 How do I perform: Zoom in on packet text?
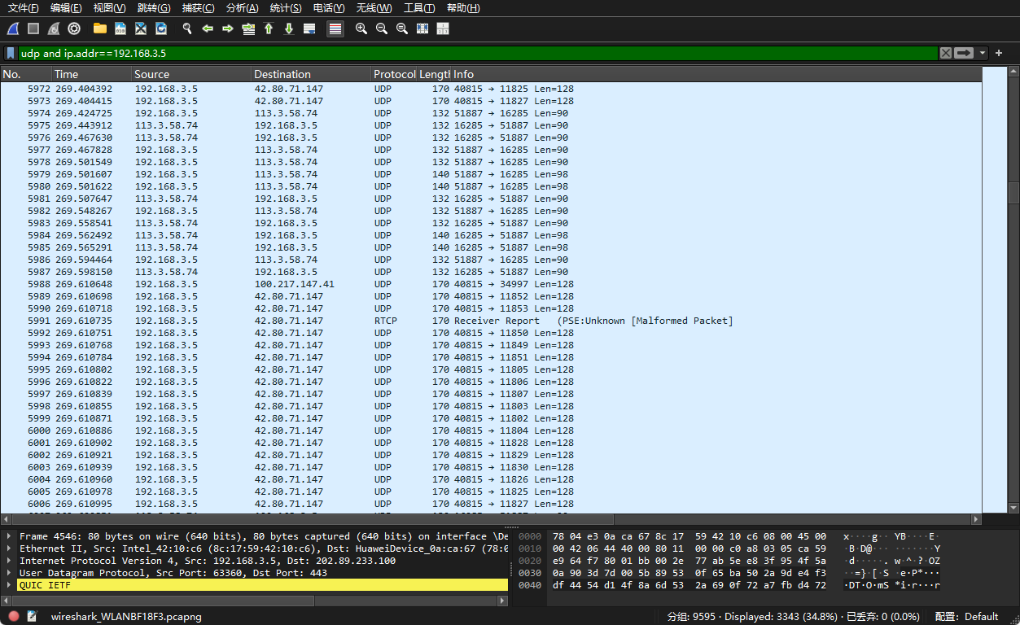[361, 28]
